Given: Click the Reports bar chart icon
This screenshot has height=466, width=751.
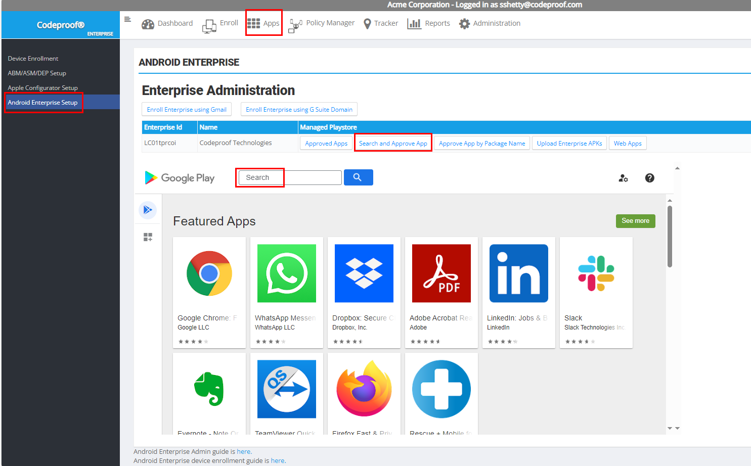Looking at the screenshot, I should point(414,23).
